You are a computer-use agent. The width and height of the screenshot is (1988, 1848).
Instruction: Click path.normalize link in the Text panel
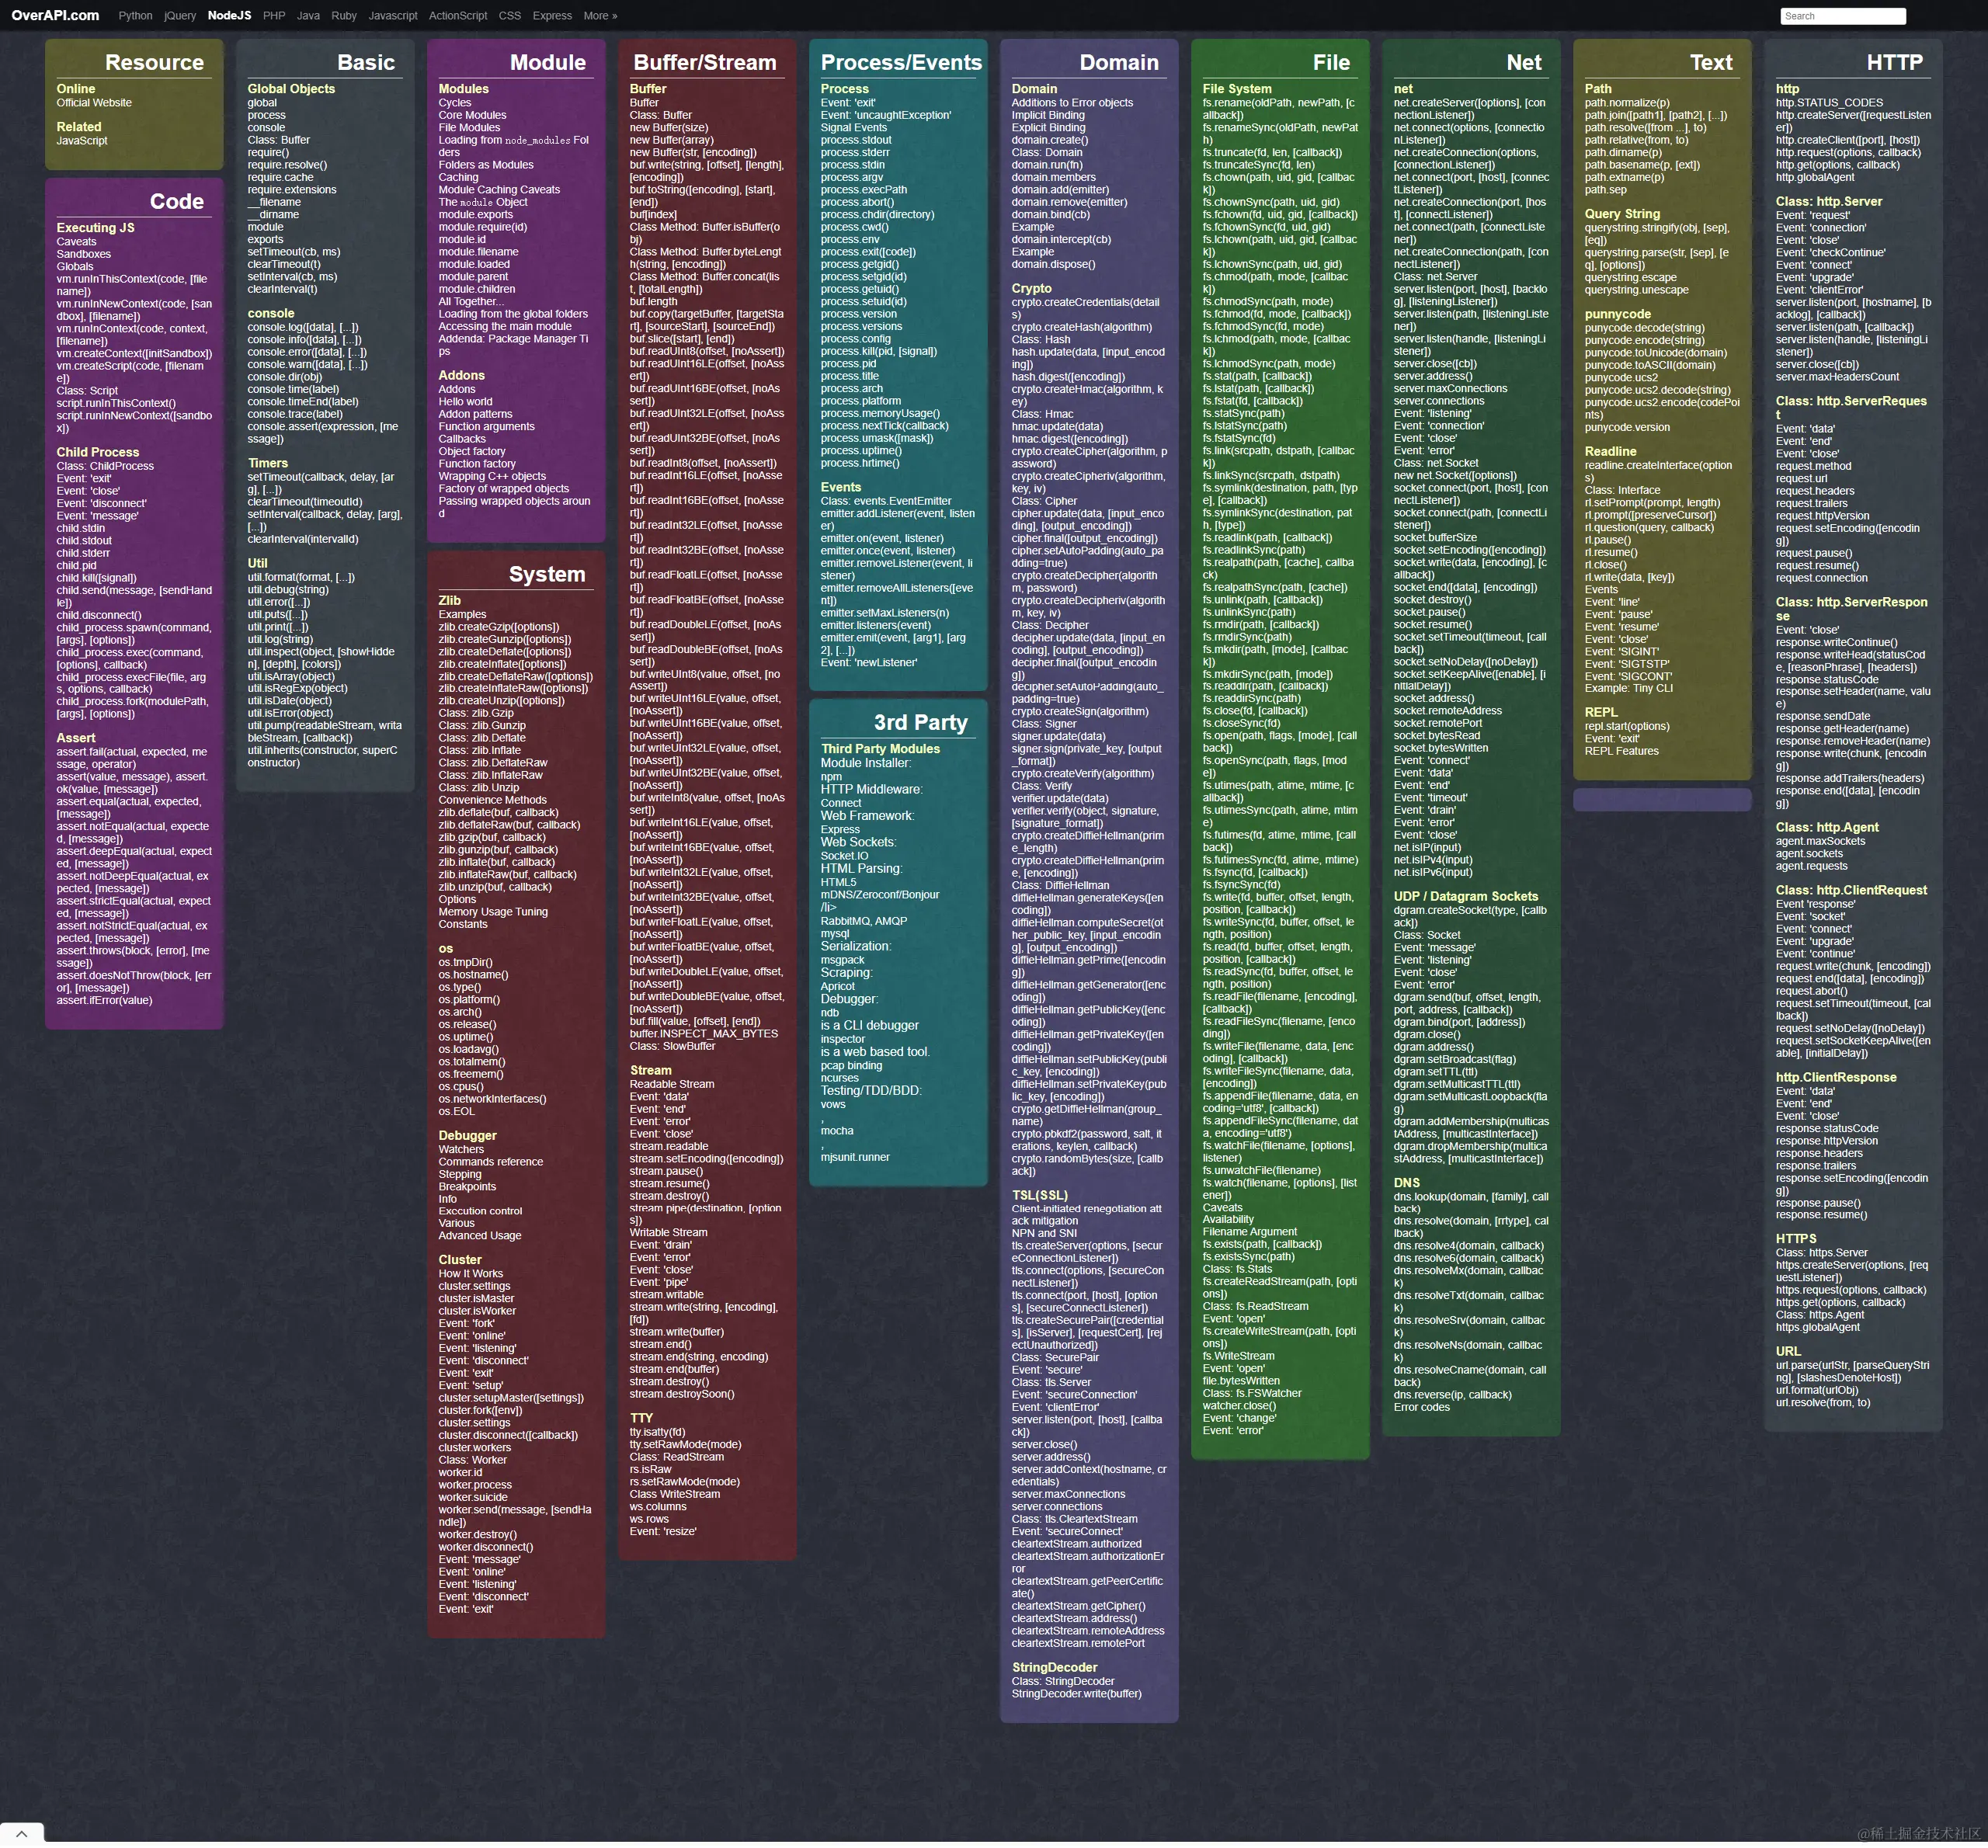pos(1628,102)
